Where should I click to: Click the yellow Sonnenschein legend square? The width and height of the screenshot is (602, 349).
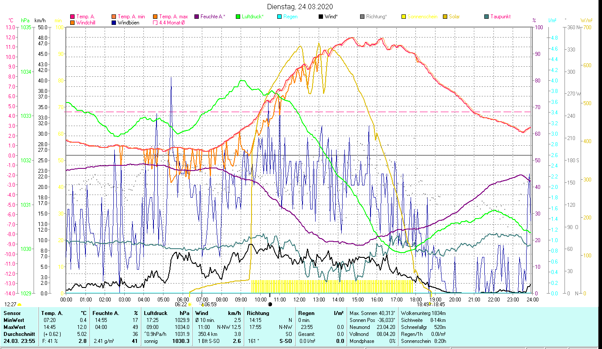404,17
